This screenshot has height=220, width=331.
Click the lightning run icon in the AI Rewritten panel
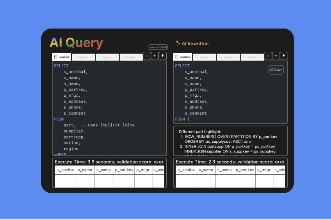(284, 56)
